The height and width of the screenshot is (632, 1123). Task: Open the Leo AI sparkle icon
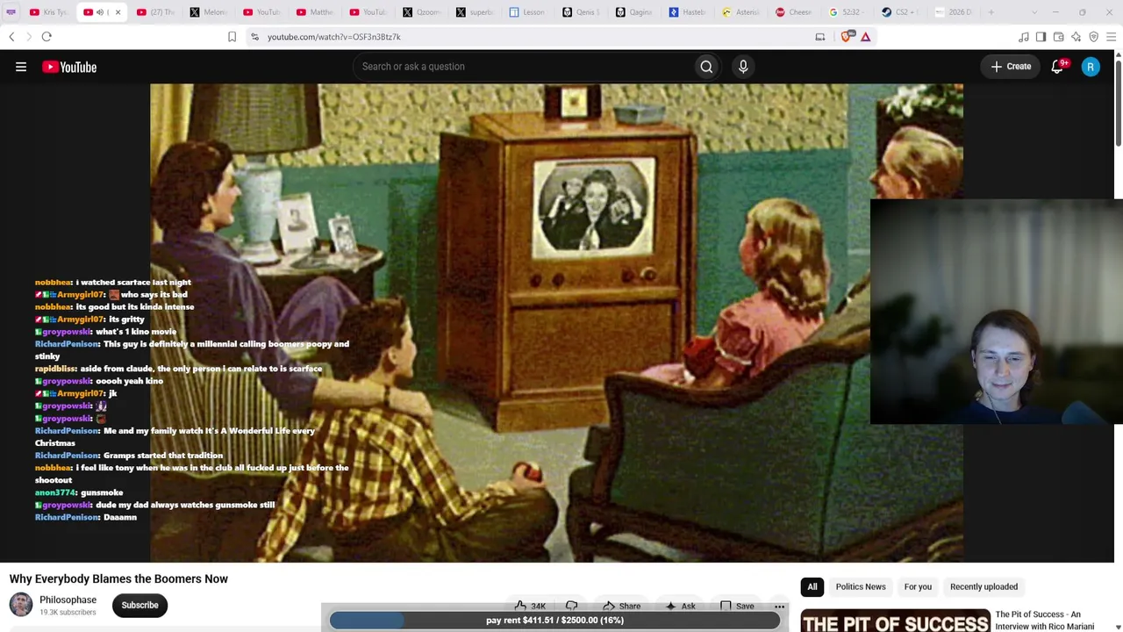pyautogui.click(x=1076, y=37)
